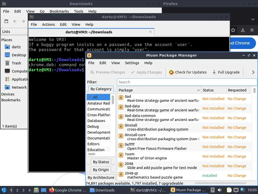Open terminal Actions menu

point(48,25)
